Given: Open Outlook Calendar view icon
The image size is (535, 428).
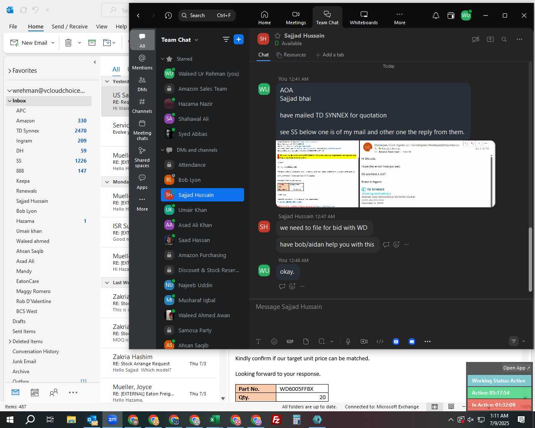Looking at the screenshot, I should tap(35, 392).
